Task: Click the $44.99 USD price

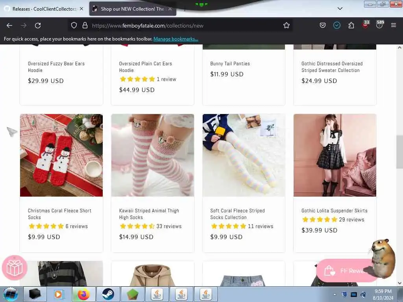Action: tap(137, 90)
